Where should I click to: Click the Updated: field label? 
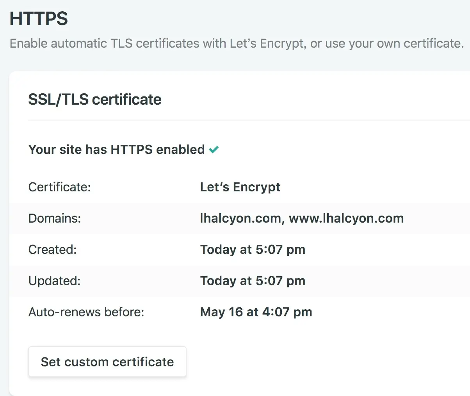click(x=54, y=281)
